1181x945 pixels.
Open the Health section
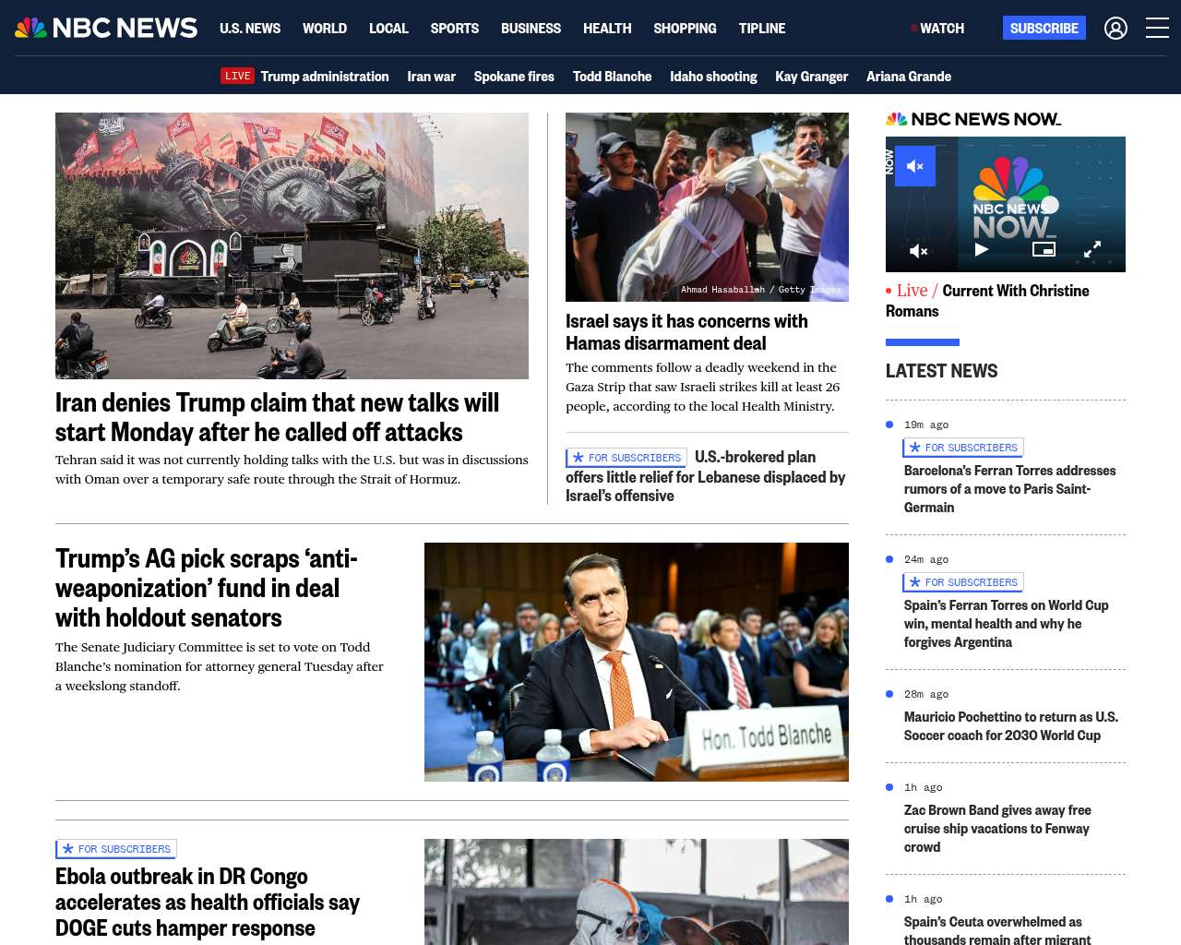[x=607, y=29]
